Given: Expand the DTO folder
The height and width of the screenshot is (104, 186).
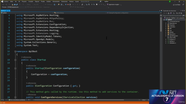Looking at the screenshot, I should pos(166,29).
